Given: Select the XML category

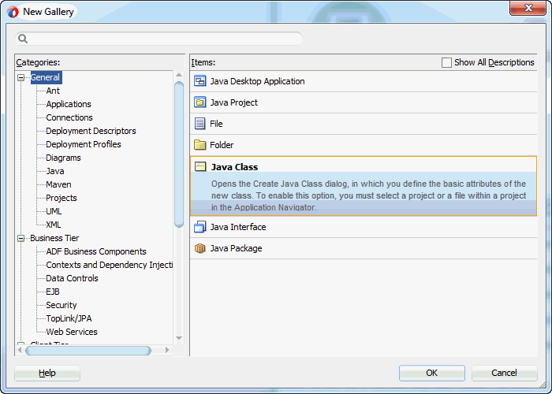Looking at the screenshot, I should click(x=54, y=225).
